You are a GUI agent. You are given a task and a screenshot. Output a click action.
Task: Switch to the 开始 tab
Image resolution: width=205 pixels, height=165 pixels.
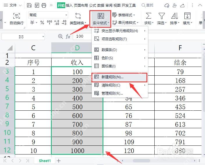61,5
